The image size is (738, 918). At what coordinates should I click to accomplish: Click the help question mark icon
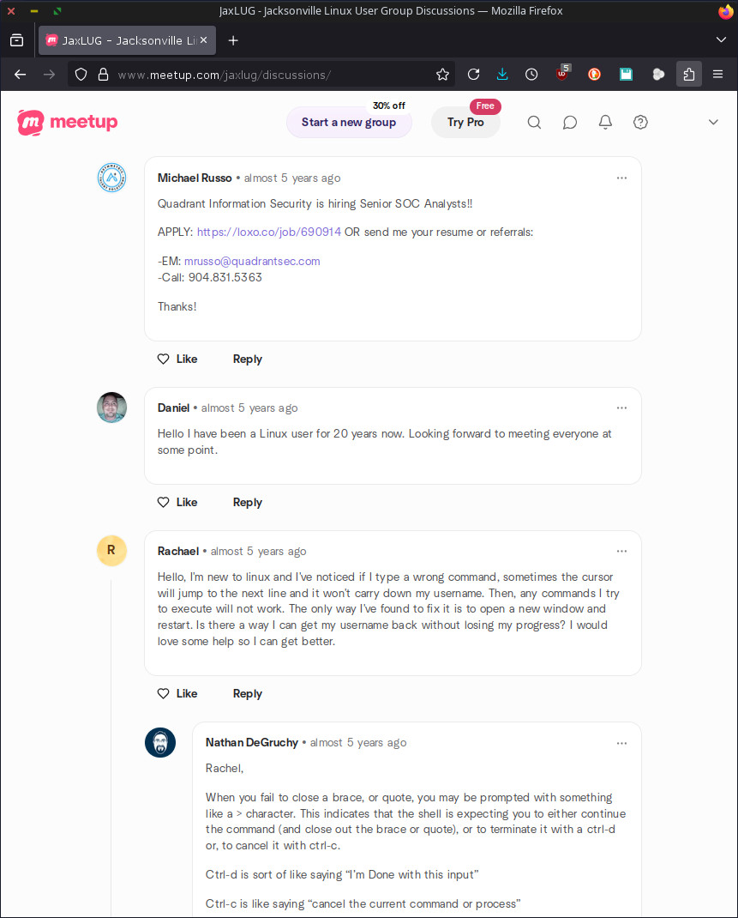(640, 123)
